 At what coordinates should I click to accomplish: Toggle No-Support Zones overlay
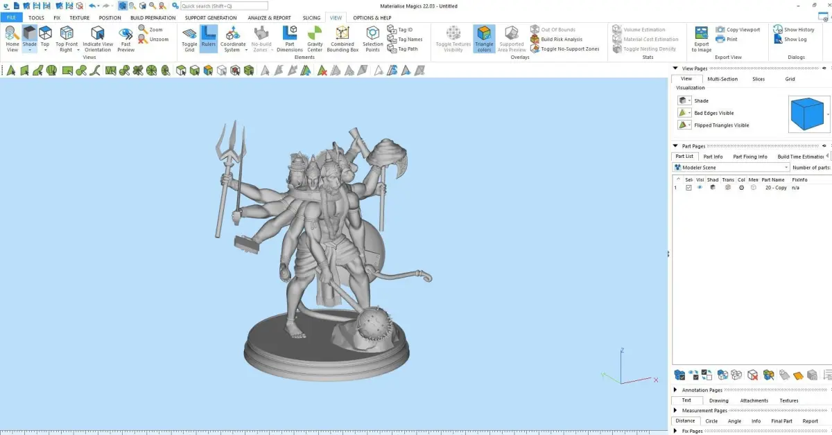click(x=564, y=49)
